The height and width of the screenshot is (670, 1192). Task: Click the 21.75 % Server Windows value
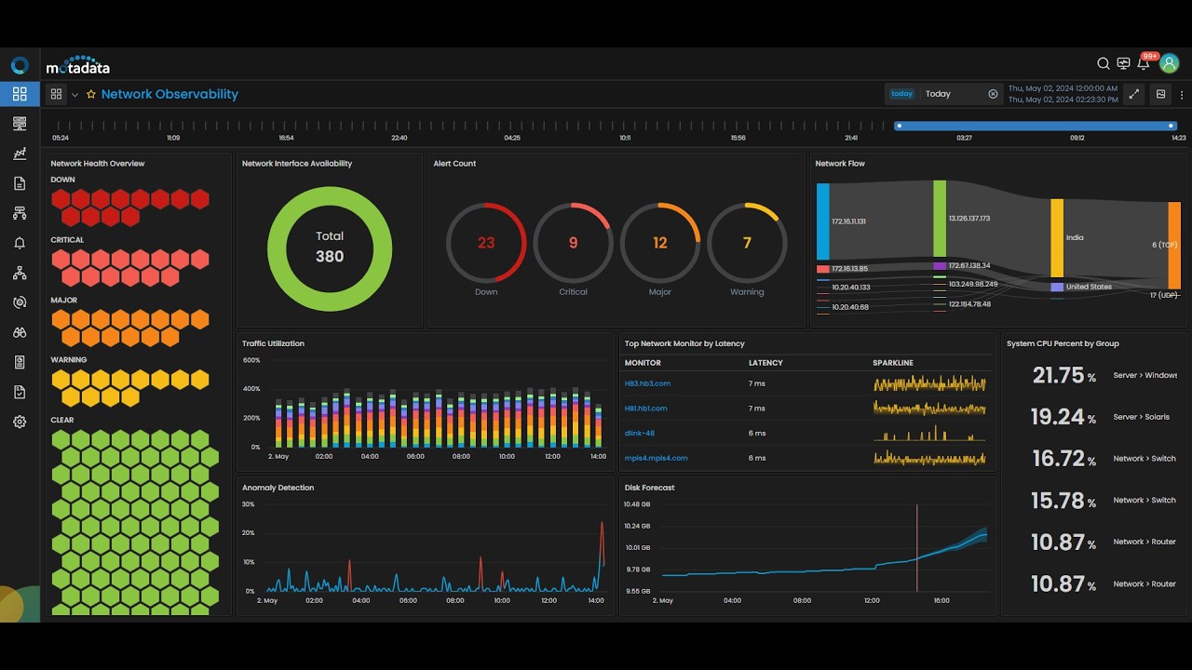[x=1064, y=375]
